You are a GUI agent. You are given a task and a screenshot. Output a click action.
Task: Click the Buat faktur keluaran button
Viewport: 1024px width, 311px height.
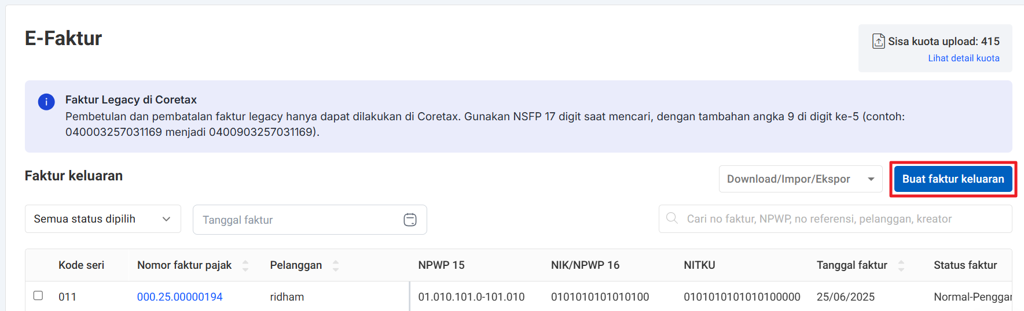(953, 179)
